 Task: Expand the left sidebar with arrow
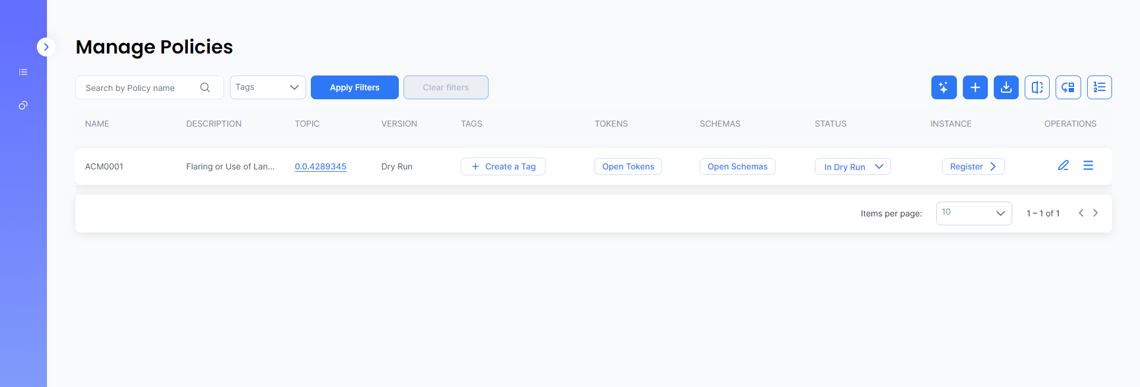pos(46,47)
